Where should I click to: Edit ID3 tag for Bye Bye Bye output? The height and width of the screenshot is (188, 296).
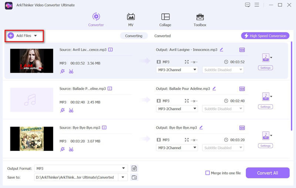(242, 128)
